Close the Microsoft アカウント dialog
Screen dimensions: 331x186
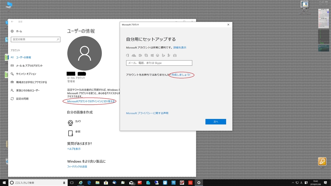(228, 25)
